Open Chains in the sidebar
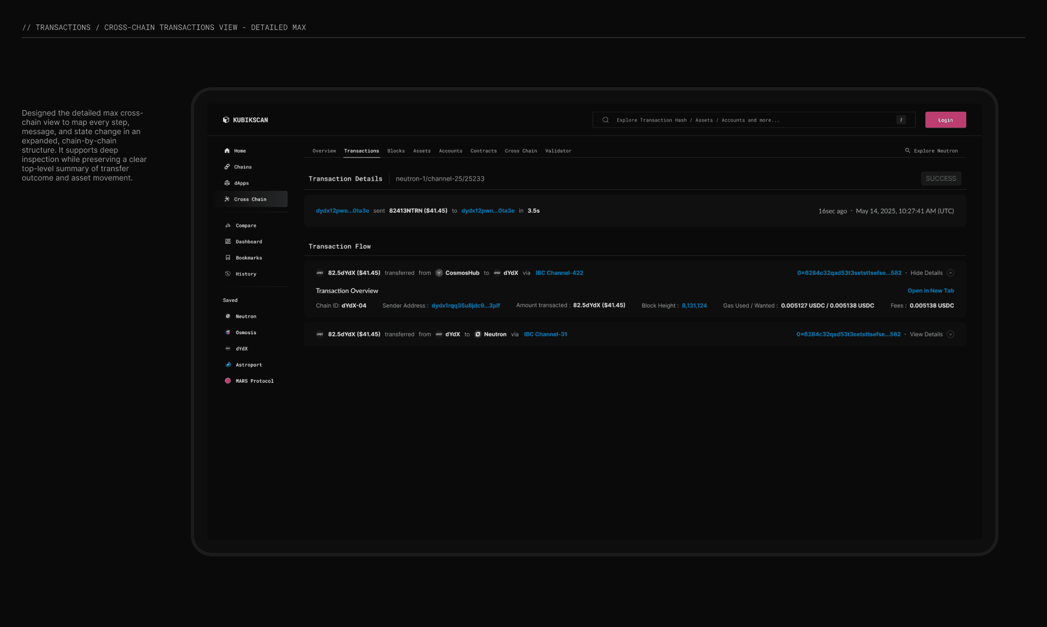 [x=243, y=167]
